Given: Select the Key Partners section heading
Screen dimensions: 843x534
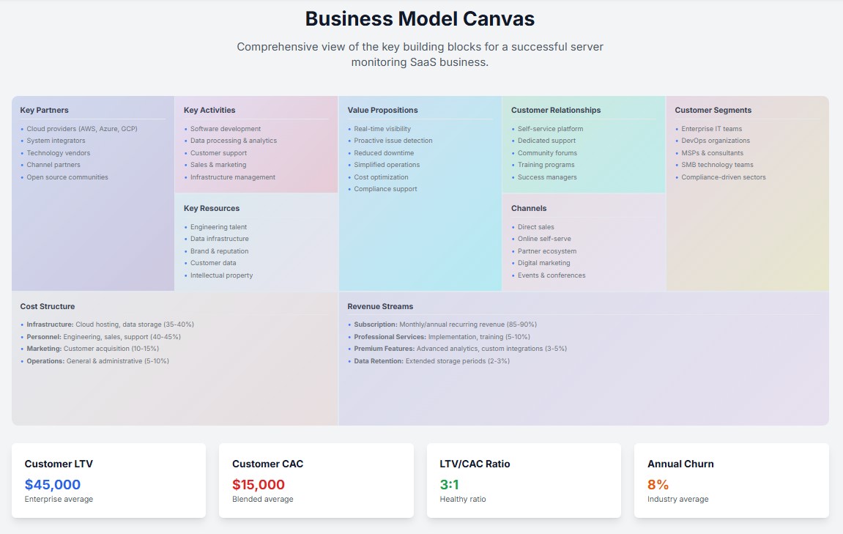Looking at the screenshot, I should click(x=44, y=110).
